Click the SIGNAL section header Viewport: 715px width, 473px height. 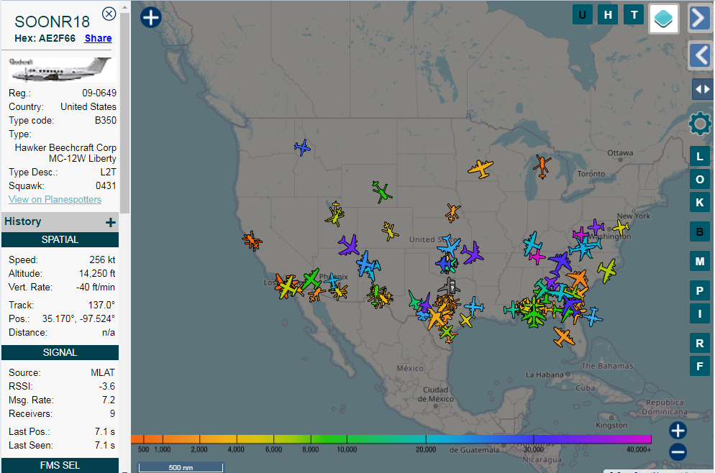[x=60, y=353]
